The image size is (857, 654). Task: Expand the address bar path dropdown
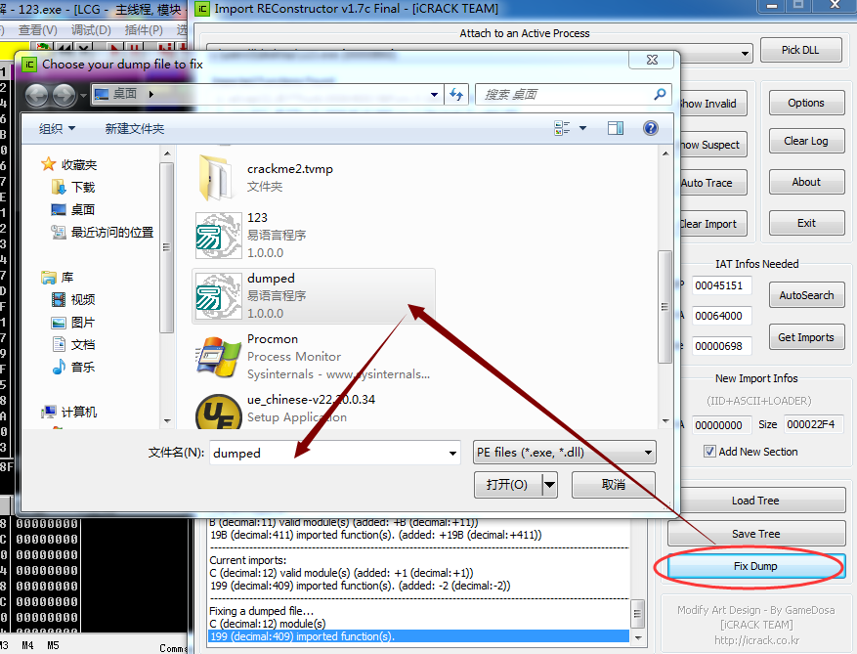tap(434, 95)
